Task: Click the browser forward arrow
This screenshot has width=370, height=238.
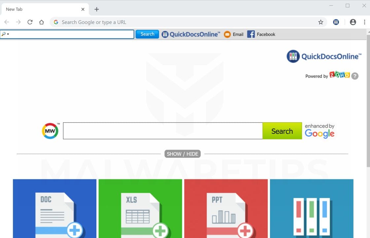Action: click(18, 22)
